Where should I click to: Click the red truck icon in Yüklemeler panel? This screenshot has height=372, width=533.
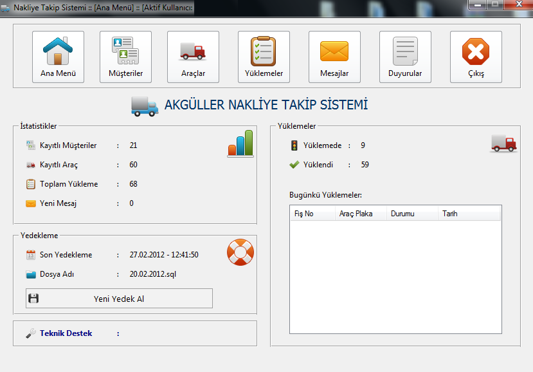click(503, 144)
